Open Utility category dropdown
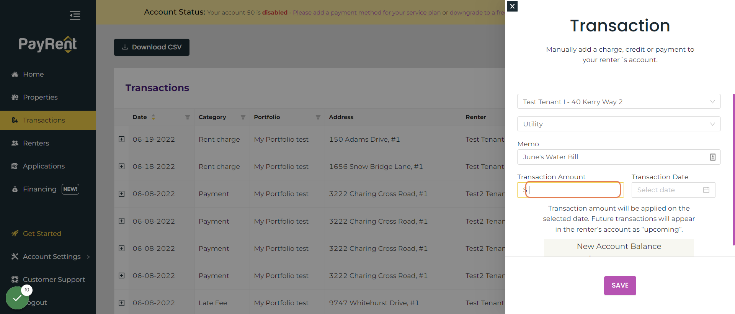The width and height of the screenshot is (735, 314). 619,124
